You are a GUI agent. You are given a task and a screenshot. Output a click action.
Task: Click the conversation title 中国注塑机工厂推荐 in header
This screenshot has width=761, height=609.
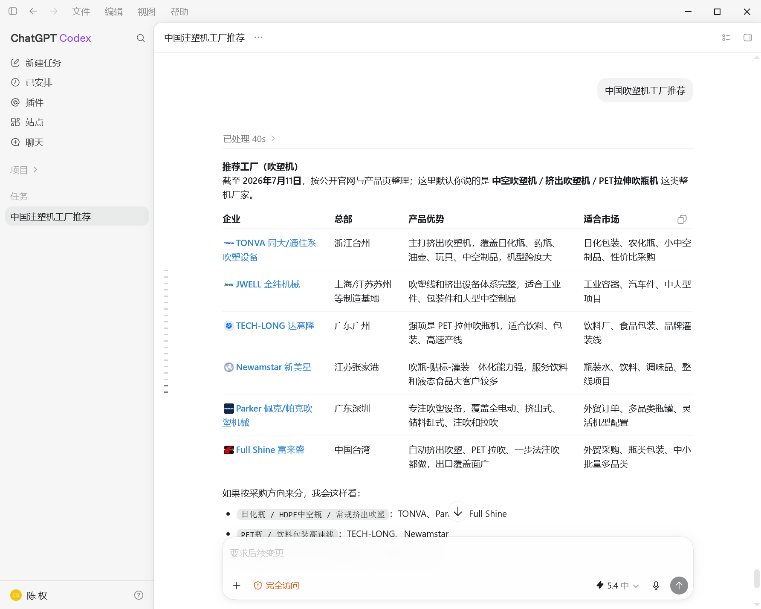coord(205,38)
